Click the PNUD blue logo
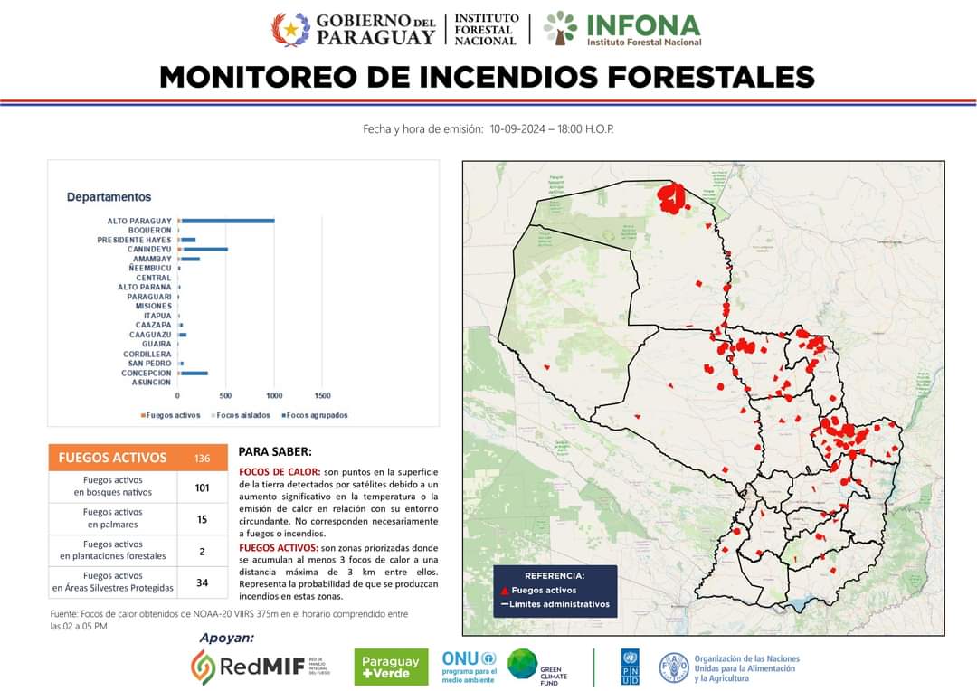Screen dimensions: 977x691 (x=630, y=667)
